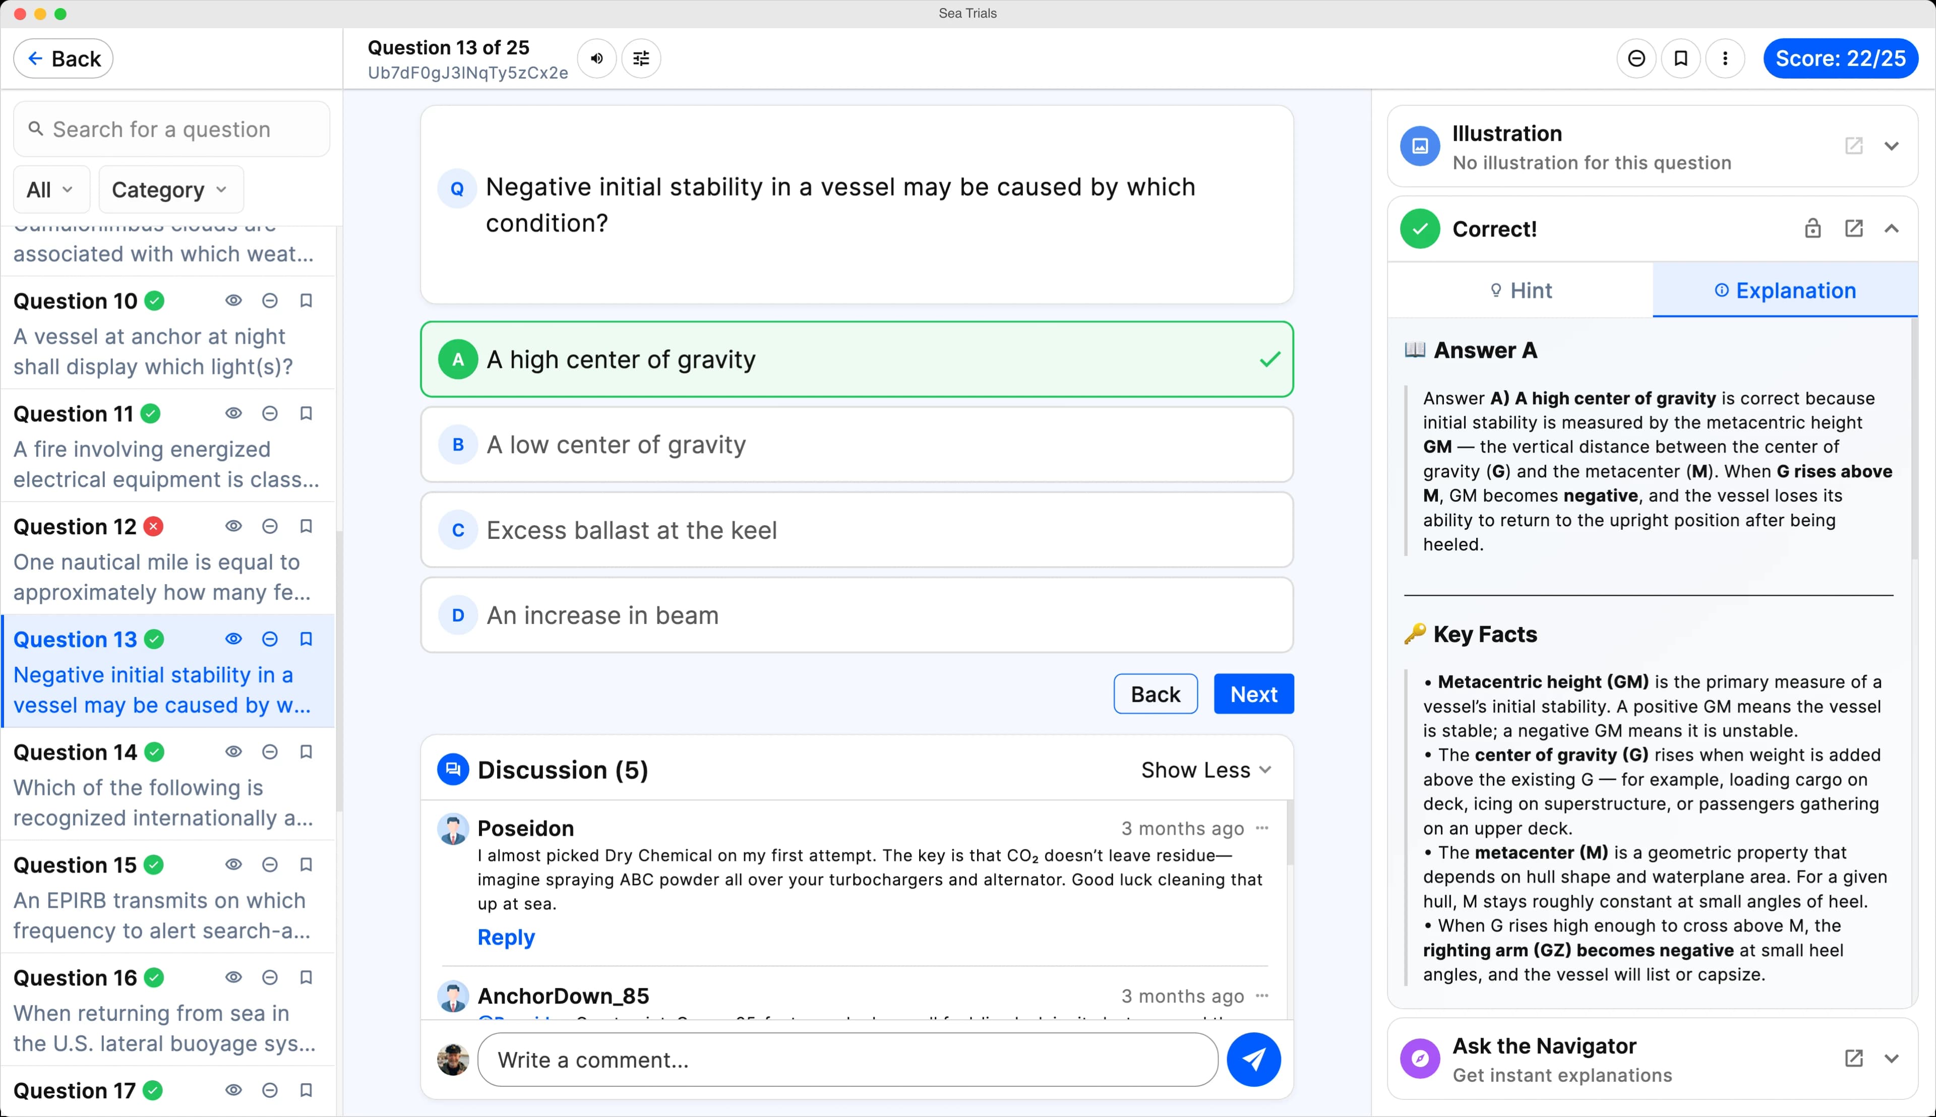Click the question list scrollbar
Screen dimensions: 1936x1117
338,671
